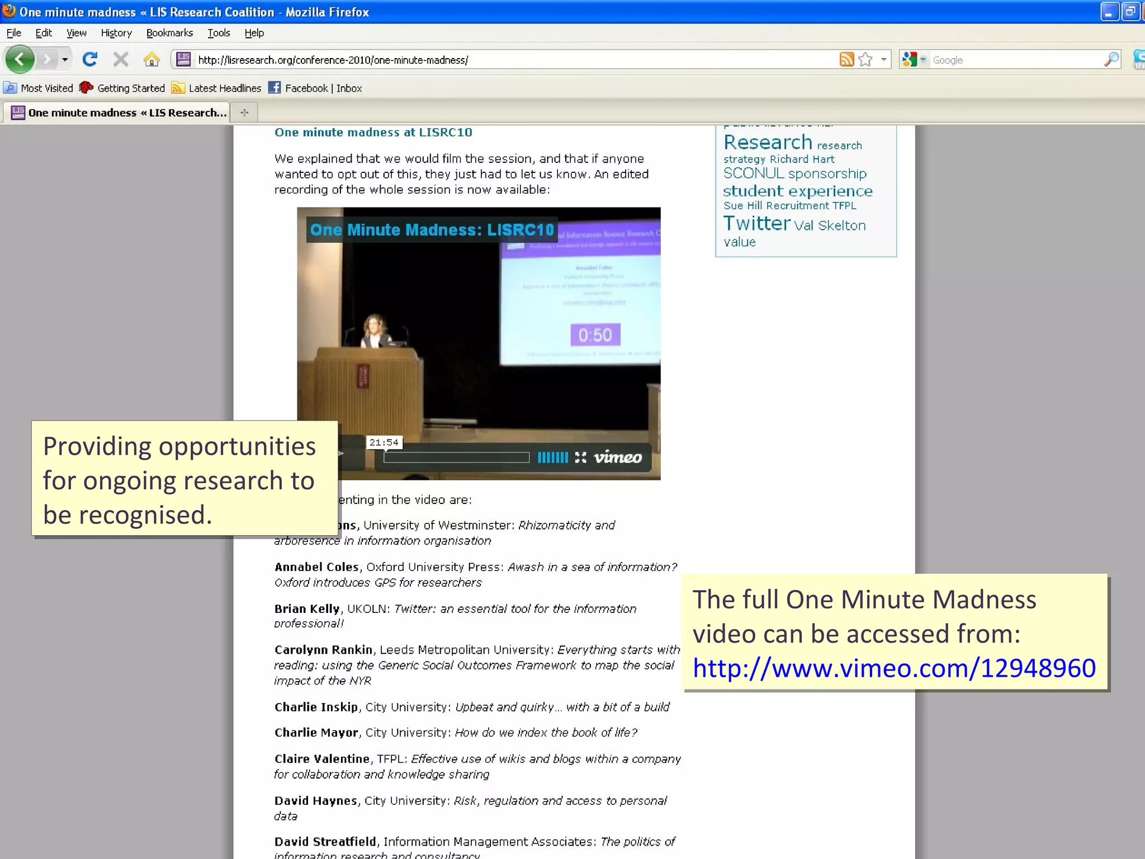The image size is (1145, 859).
Task: Open the address bar history dropdown arrow
Action: click(884, 59)
